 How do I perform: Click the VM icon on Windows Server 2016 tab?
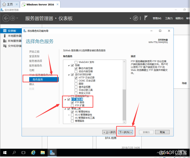click(x=24, y=5)
